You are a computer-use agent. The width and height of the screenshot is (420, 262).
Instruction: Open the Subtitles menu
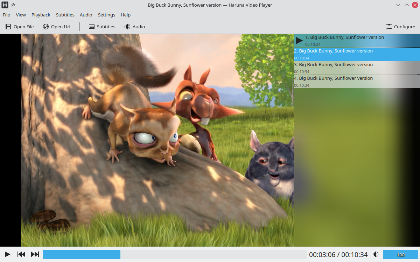pyautogui.click(x=65, y=15)
